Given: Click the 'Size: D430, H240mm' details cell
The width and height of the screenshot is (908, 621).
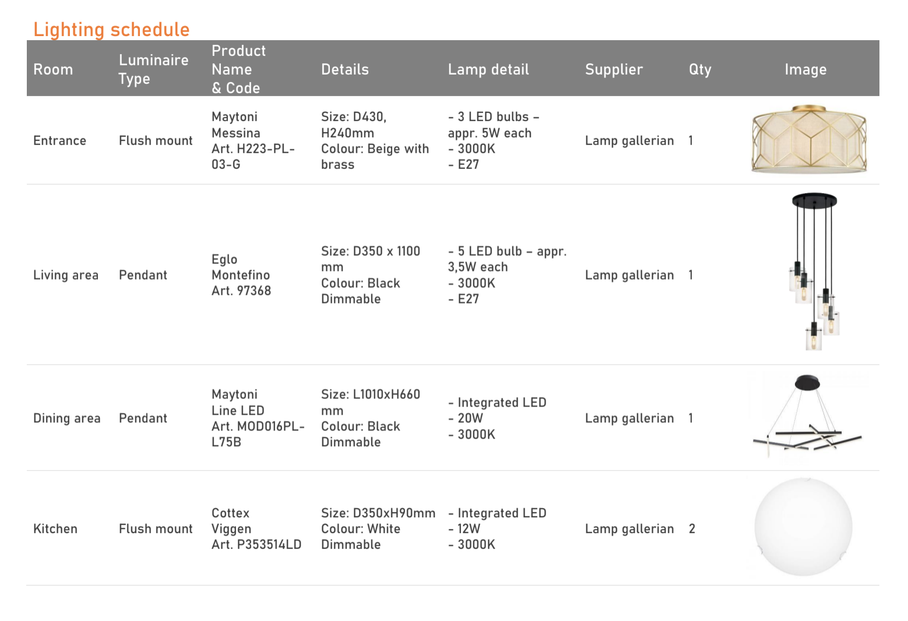Looking at the screenshot, I should pos(375,140).
